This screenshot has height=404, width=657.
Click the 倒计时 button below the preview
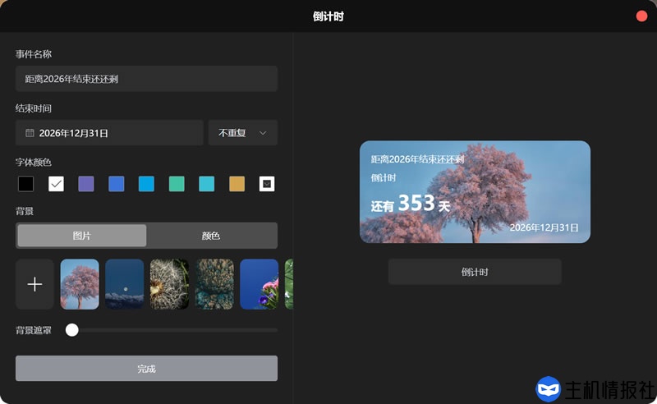[475, 272]
